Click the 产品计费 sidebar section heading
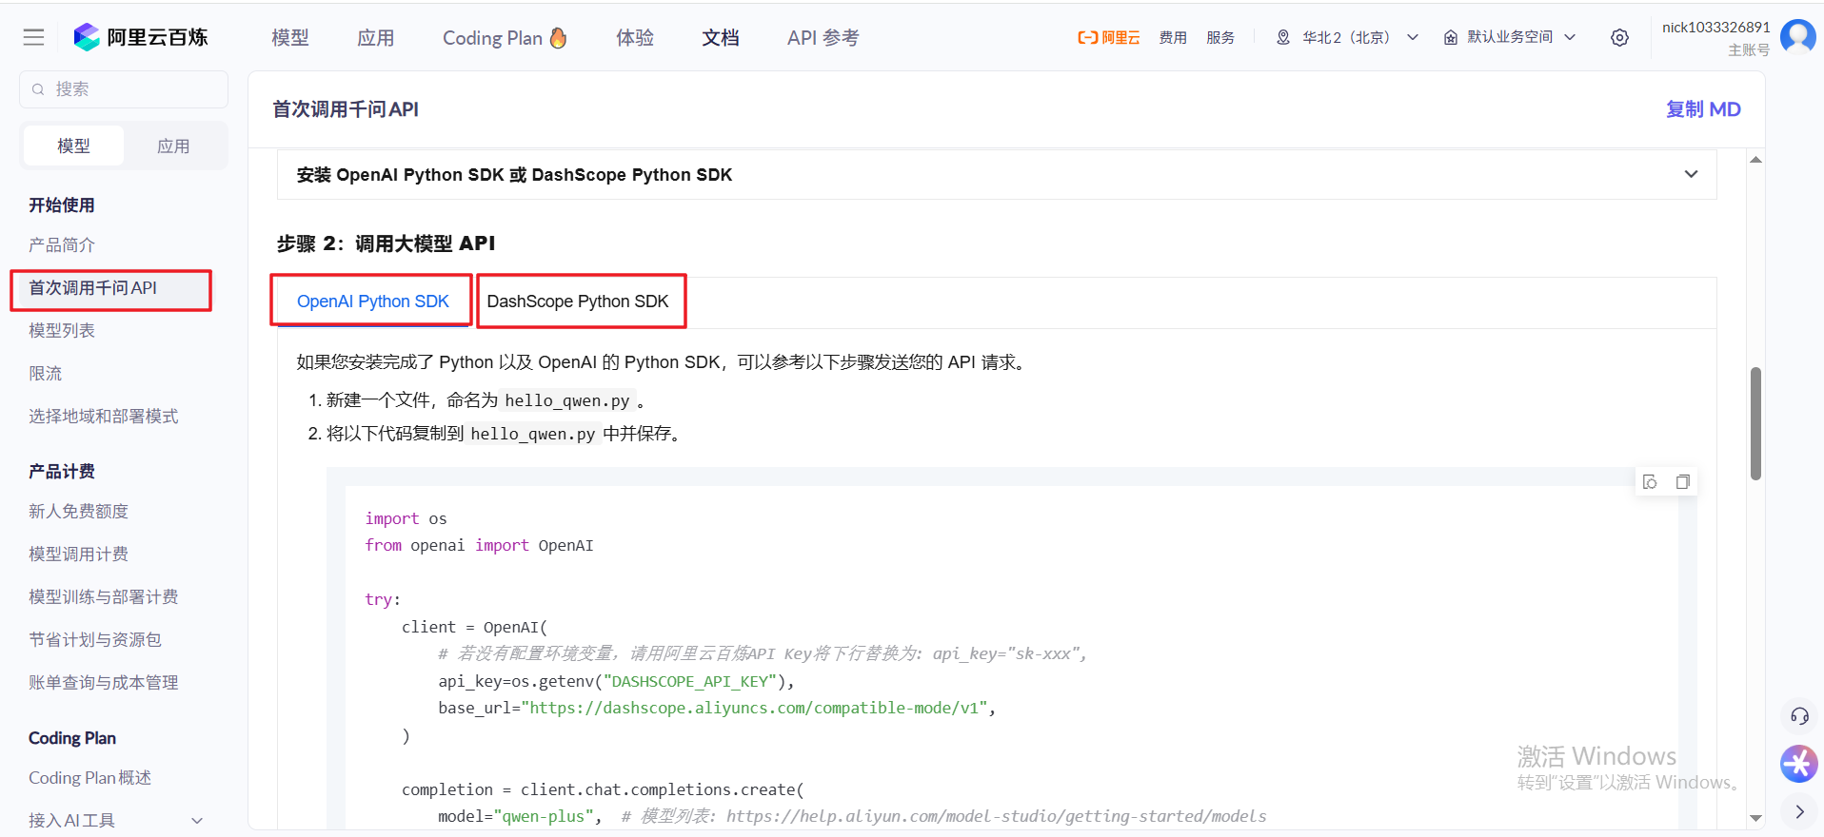The height and width of the screenshot is (837, 1824). (62, 472)
